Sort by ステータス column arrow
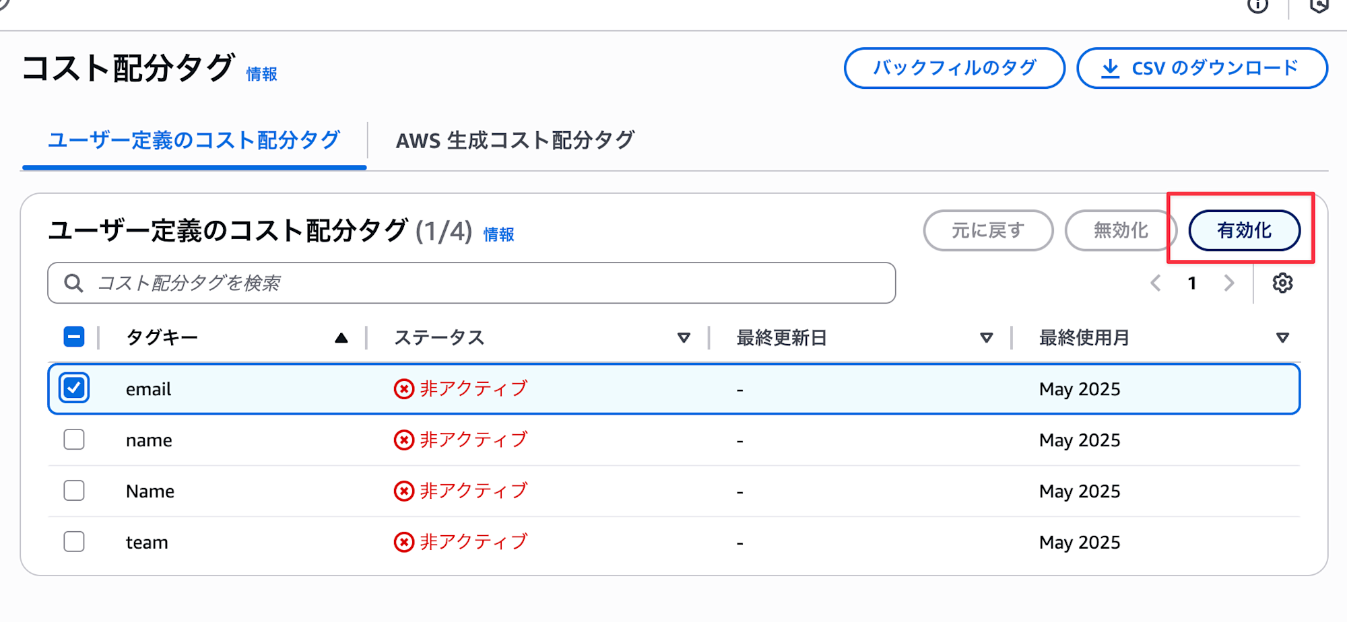This screenshot has width=1347, height=622. coord(684,338)
